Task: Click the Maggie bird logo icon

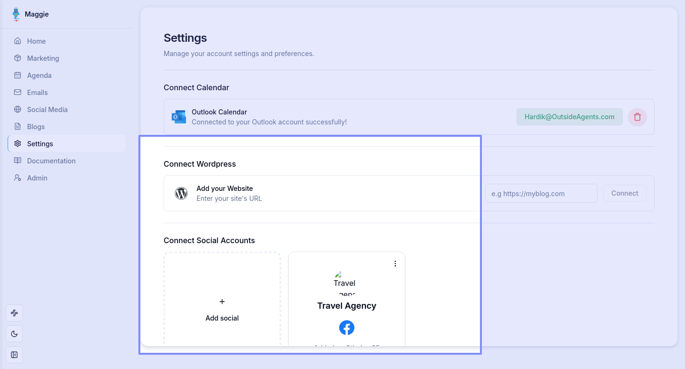Action: coord(17,14)
